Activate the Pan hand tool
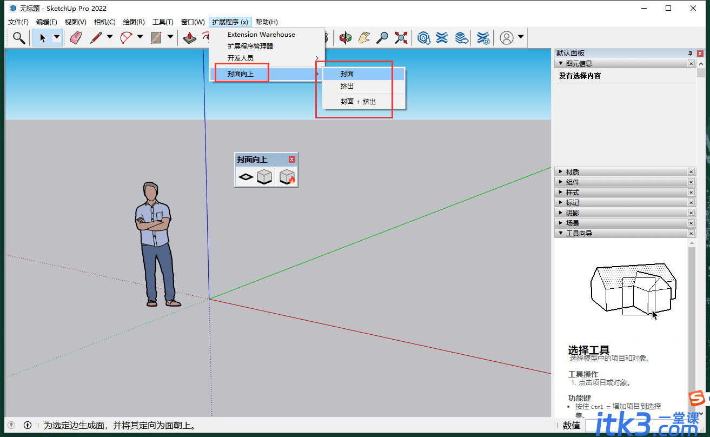The width and height of the screenshot is (710, 437). click(x=364, y=37)
